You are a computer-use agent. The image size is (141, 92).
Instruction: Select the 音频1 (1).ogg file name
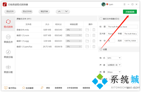[x=23, y=41]
